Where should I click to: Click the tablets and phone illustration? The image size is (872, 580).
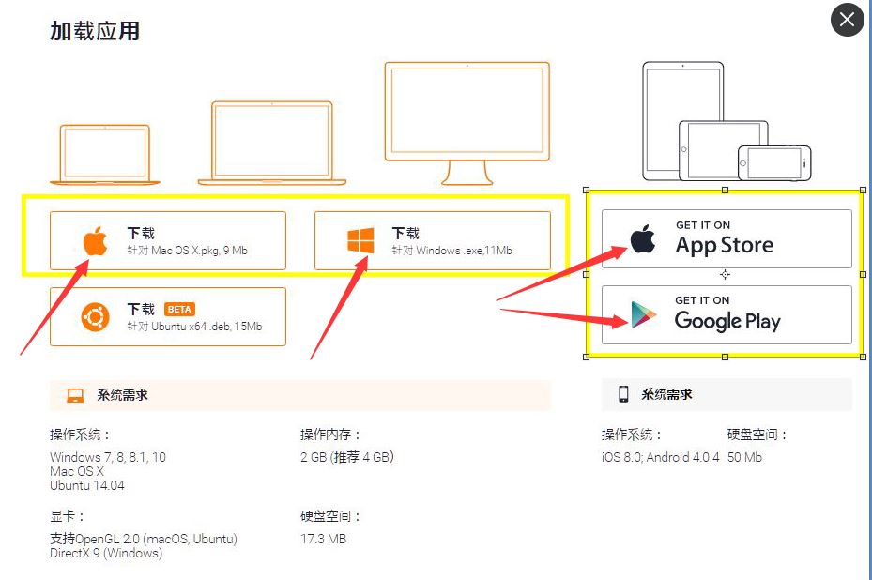click(x=727, y=121)
